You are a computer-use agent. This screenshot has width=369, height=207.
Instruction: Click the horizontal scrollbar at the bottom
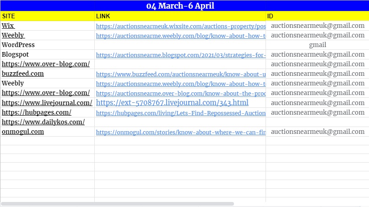(117, 203)
